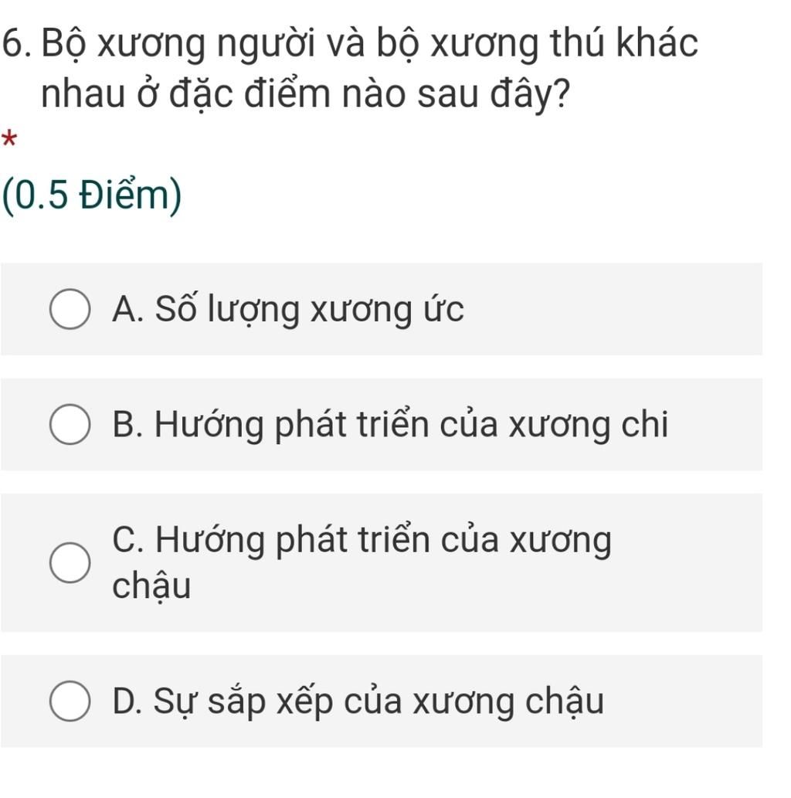This screenshot has width=791, height=798.
Task: Select radio button for answer A
Action: pos(70,309)
